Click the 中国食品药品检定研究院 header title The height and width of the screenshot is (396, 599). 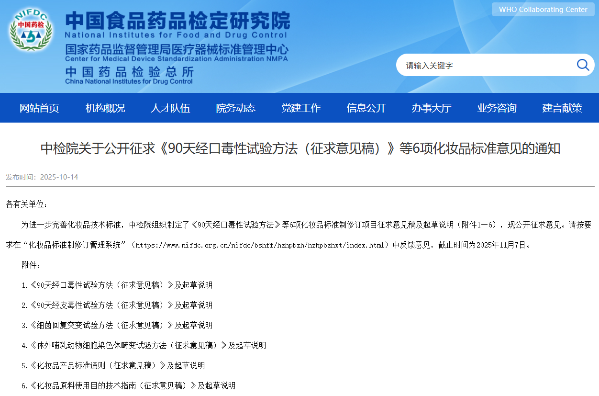pyautogui.click(x=177, y=21)
